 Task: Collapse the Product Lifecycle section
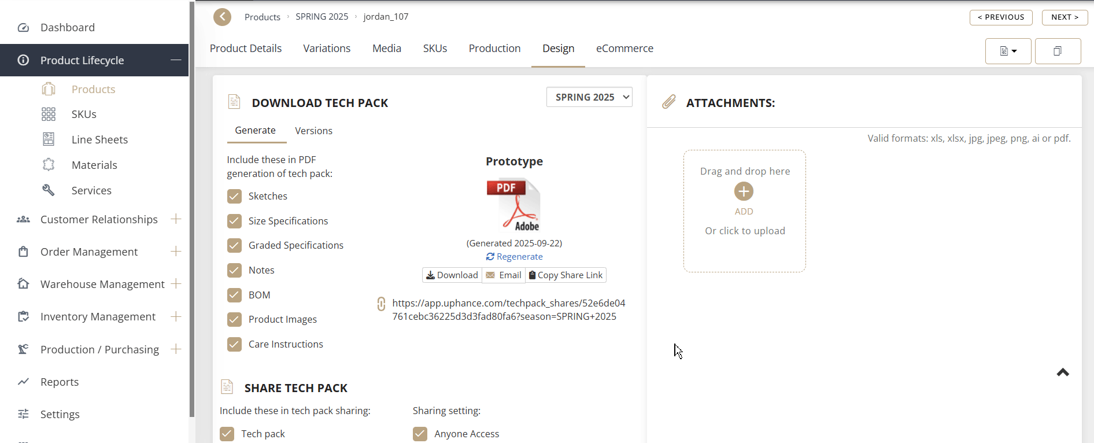point(176,60)
